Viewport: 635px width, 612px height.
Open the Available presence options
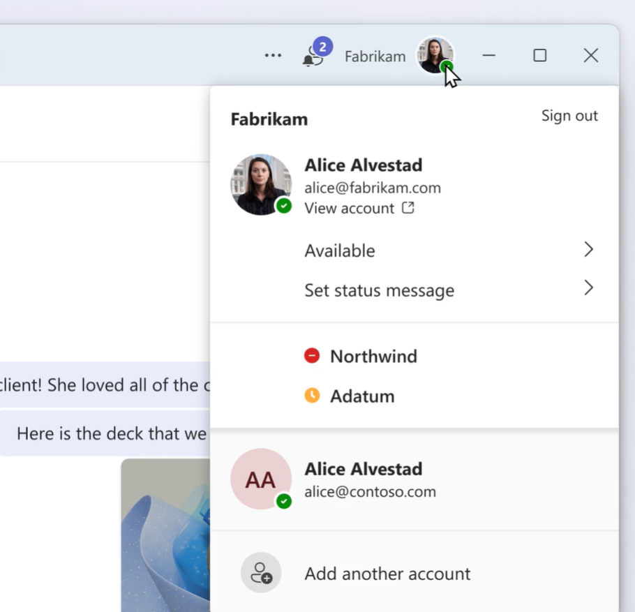coord(340,251)
